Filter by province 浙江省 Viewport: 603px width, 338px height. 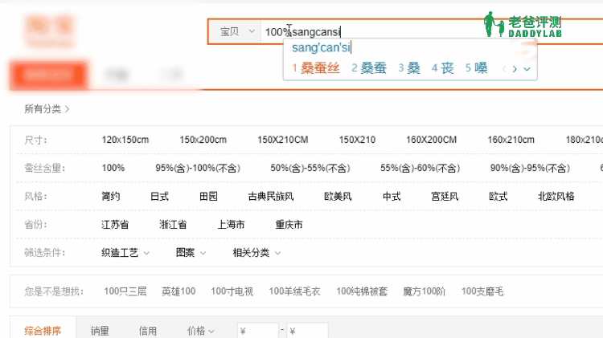tap(173, 224)
